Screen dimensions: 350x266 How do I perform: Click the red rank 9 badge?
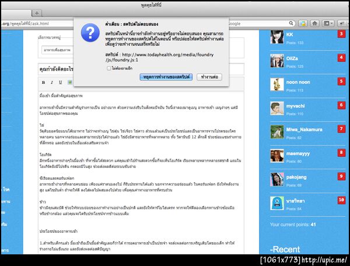(341, 176)
